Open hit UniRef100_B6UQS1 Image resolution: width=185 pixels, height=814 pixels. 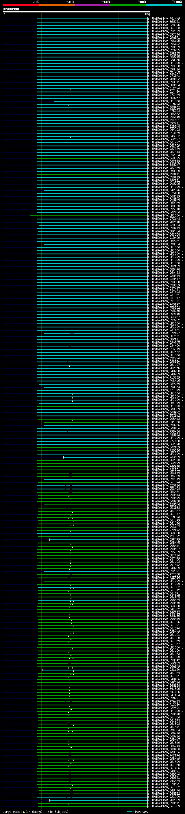166,22
